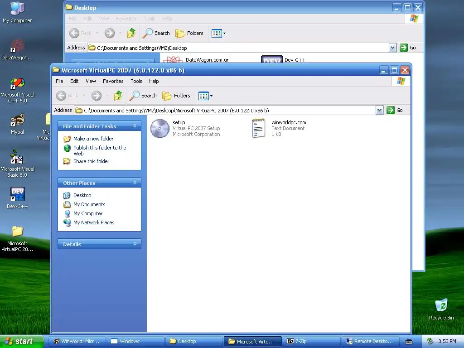Click the keyboard icon on taskbar

pos(409,342)
